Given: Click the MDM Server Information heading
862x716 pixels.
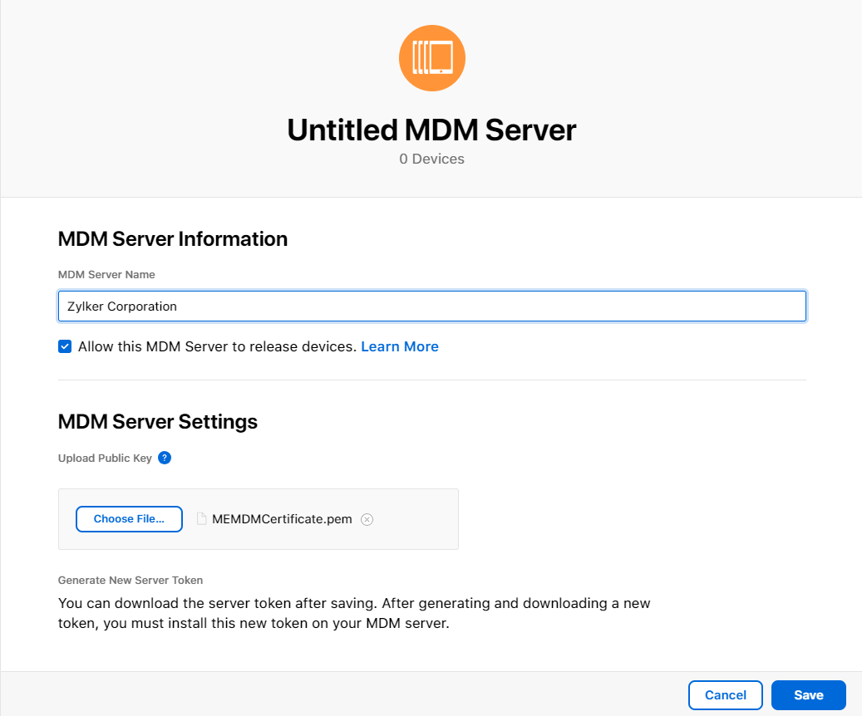Looking at the screenshot, I should tap(172, 238).
